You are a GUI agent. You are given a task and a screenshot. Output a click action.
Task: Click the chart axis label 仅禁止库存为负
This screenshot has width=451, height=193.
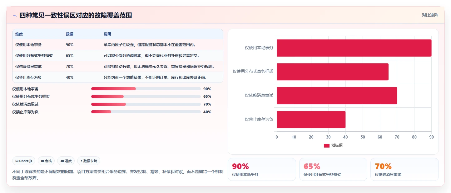pyautogui.click(x=259, y=120)
